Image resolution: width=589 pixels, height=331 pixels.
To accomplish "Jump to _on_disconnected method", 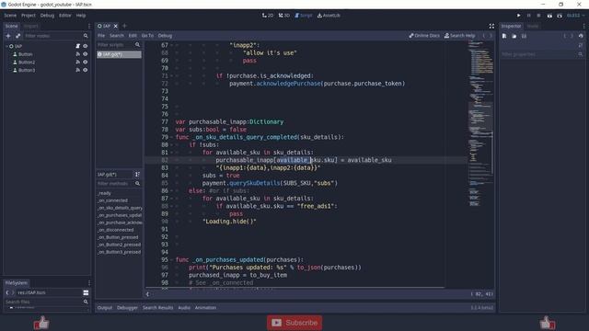I will click(x=116, y=230).
